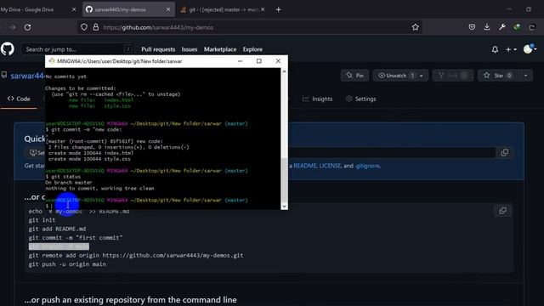Image resolution: width=544 pixels, height=306 pixels.
Task: Click the terminal scrollbar up arrow
Action: coord(284,71)
